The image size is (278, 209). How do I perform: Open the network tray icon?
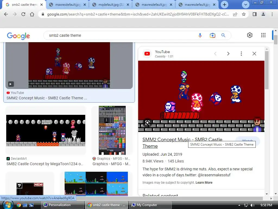click(x=246, y=205)
